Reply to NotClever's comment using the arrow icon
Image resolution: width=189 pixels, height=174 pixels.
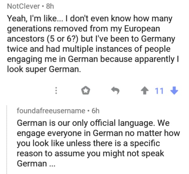[x=115, y=90]
